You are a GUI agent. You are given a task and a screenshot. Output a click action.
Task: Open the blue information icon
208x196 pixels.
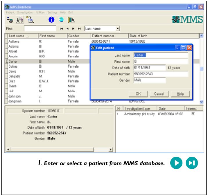pyautogui.click(x=52, y=20)
